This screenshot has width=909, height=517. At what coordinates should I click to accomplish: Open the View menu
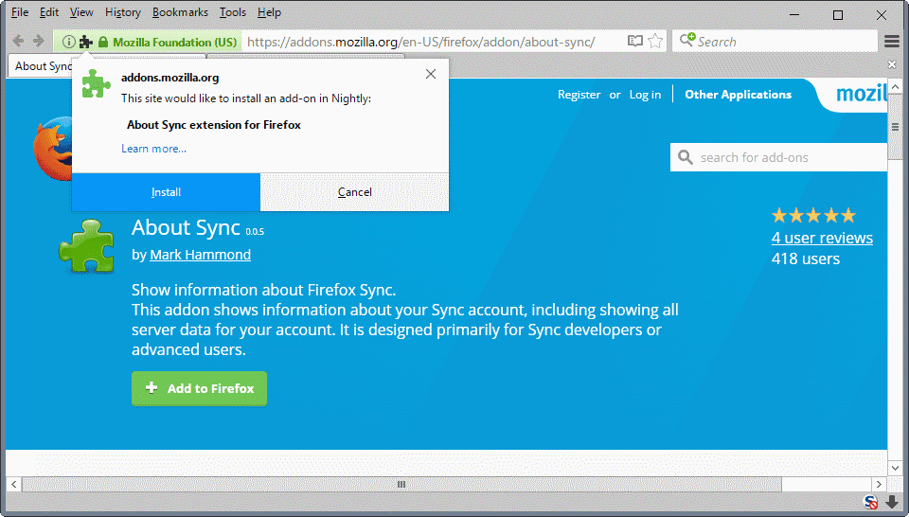[81, 12]
